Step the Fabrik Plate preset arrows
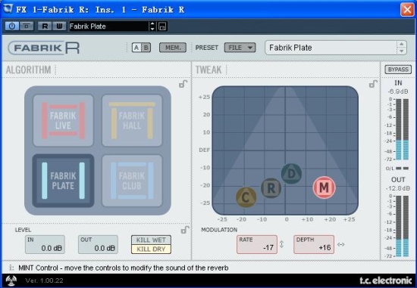 401,48
